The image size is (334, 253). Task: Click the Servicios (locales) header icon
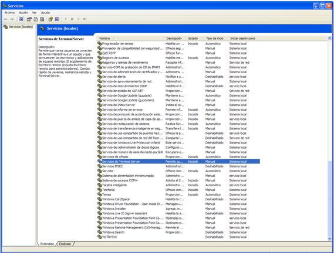pos(42,28)
